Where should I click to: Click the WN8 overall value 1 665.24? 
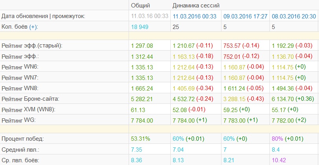(x=142, y=89)
